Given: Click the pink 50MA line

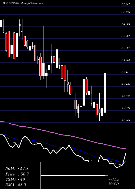Looking at the screenshot, I should click(x=63, y=135).
